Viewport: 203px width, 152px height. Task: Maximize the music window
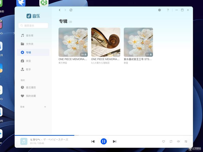(x=182, y=10)
